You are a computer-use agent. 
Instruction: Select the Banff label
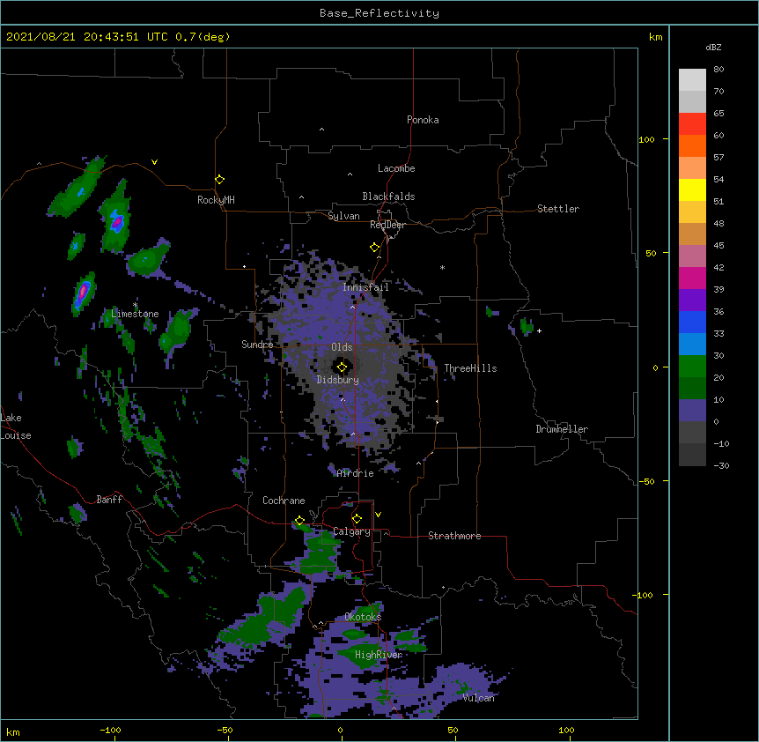(x=109, y=500)
